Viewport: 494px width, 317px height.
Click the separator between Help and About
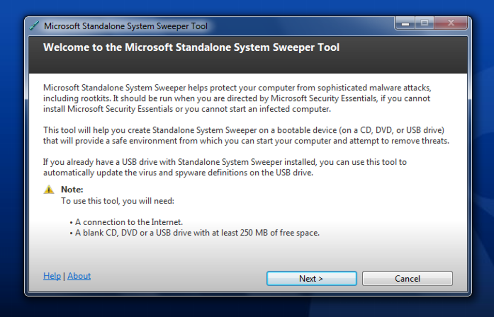tap(64, 276)
